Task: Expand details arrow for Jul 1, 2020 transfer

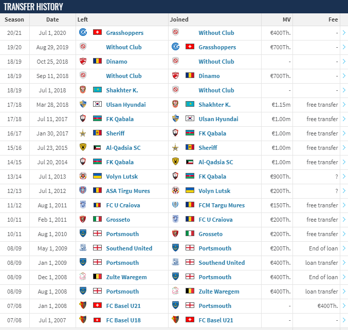Action: pos(344,33)
